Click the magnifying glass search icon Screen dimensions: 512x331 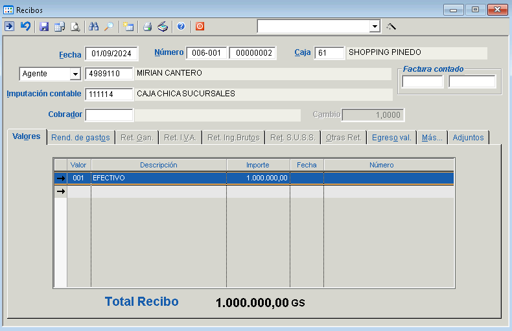pyautogui.click(x=109, y=27)
